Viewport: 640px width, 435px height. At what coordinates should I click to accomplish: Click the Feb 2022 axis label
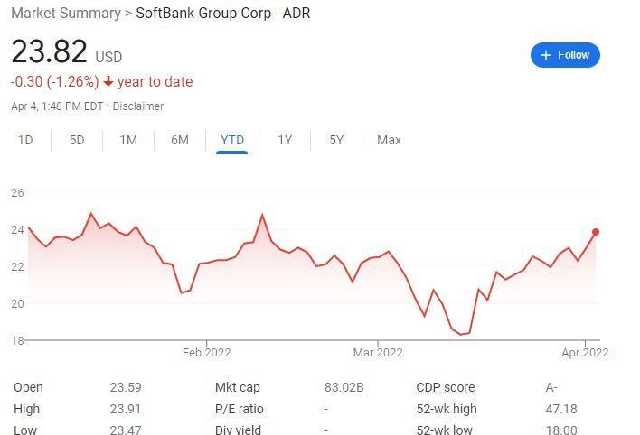tap(206, 352)
